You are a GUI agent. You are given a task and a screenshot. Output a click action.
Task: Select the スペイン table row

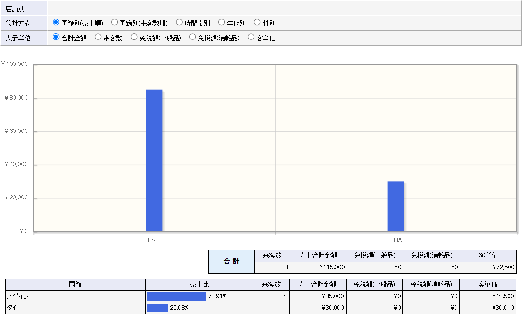(261, 296)
